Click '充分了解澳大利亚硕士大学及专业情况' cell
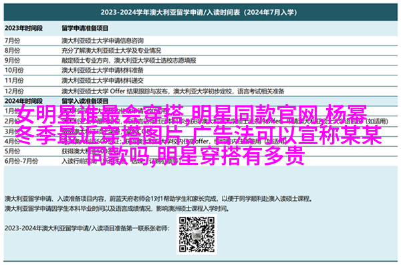This screenshot has width=401, height=265. (111, 51)
